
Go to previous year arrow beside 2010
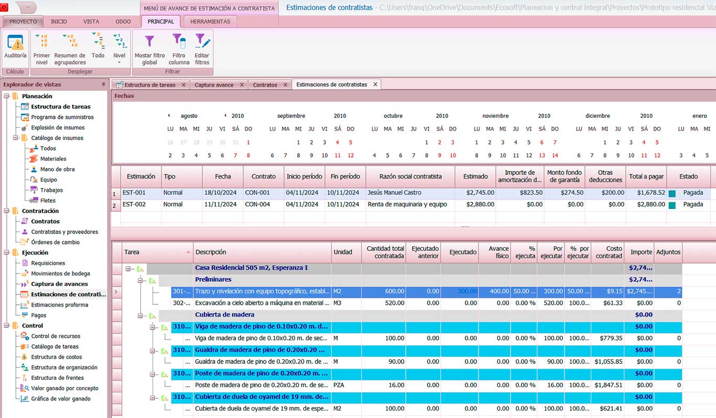pos(225,116)
